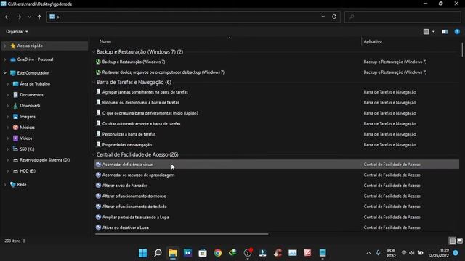This screenshot has width=465, height=261.
Task: Switch to details view in status bar
Action: pyautogui.click(x=453, y=241)
